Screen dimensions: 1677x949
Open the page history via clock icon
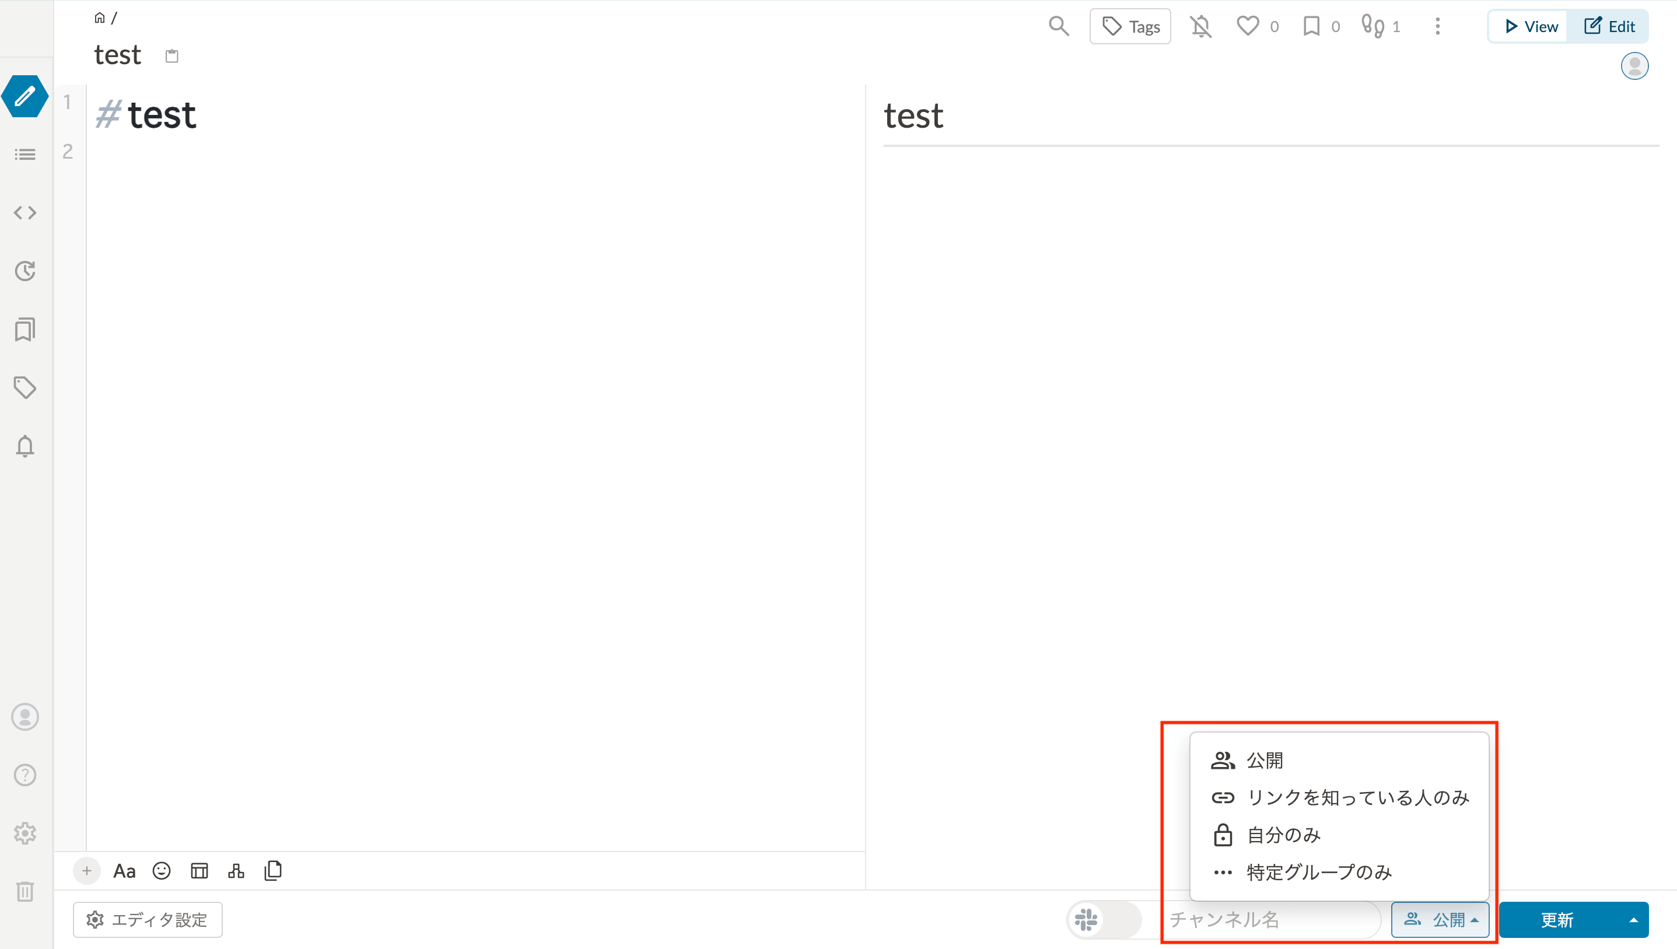coord(24,271)
